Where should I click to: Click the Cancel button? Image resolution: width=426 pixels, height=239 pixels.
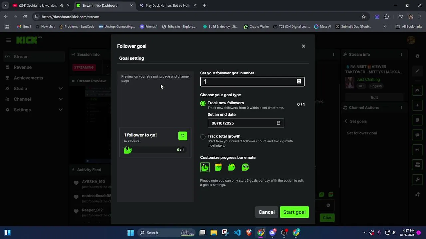pos(267,212)
